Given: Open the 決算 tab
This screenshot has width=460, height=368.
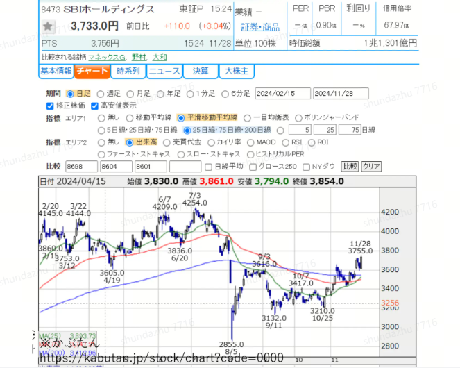Looking at the screenshot, I should point(201,72).
